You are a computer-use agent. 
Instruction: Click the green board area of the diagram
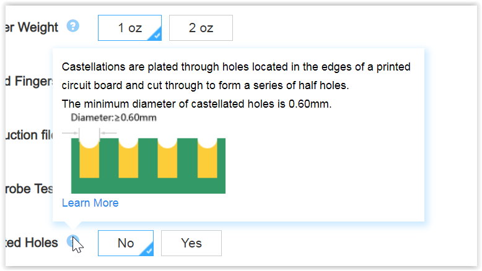(x=149, y=186)
